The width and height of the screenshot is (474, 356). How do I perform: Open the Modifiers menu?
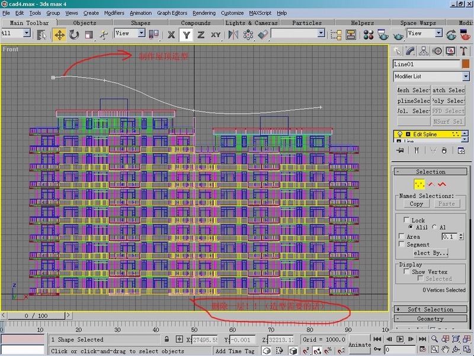coord(114,12)
